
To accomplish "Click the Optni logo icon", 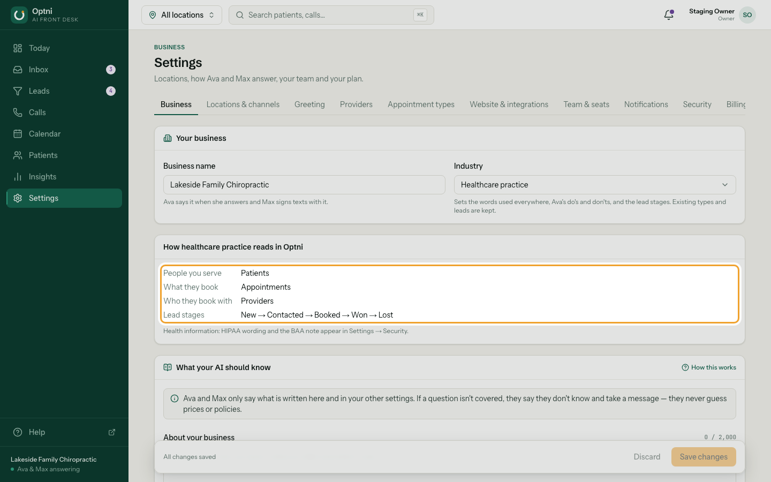I will (19, 15).
